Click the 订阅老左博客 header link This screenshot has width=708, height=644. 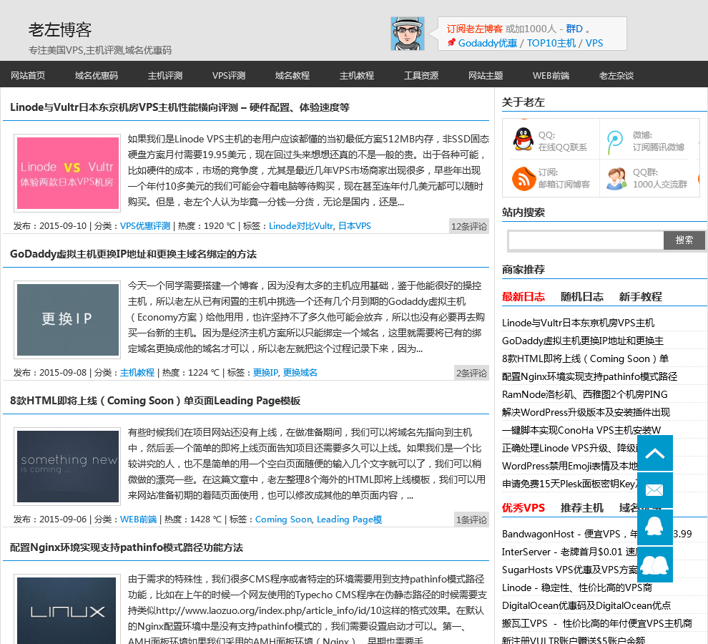475,29
